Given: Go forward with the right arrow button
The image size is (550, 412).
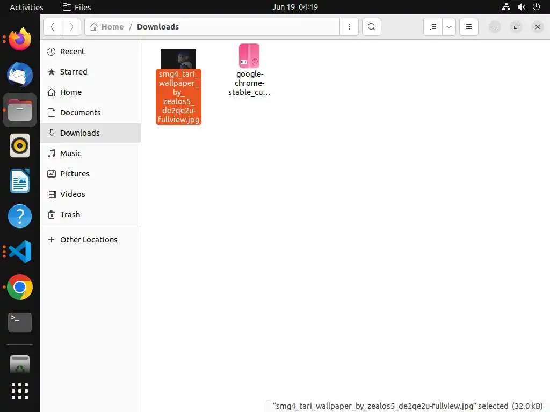Looking at the screenshot, I should (71, 27).
